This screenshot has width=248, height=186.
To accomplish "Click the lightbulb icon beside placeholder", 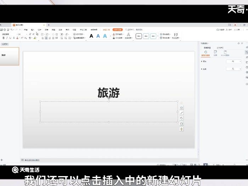I will click(x=181, y=129).
